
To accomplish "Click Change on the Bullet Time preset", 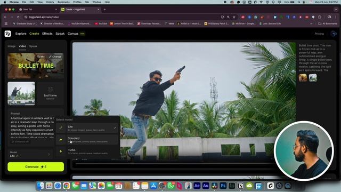I will pos(55,57).
